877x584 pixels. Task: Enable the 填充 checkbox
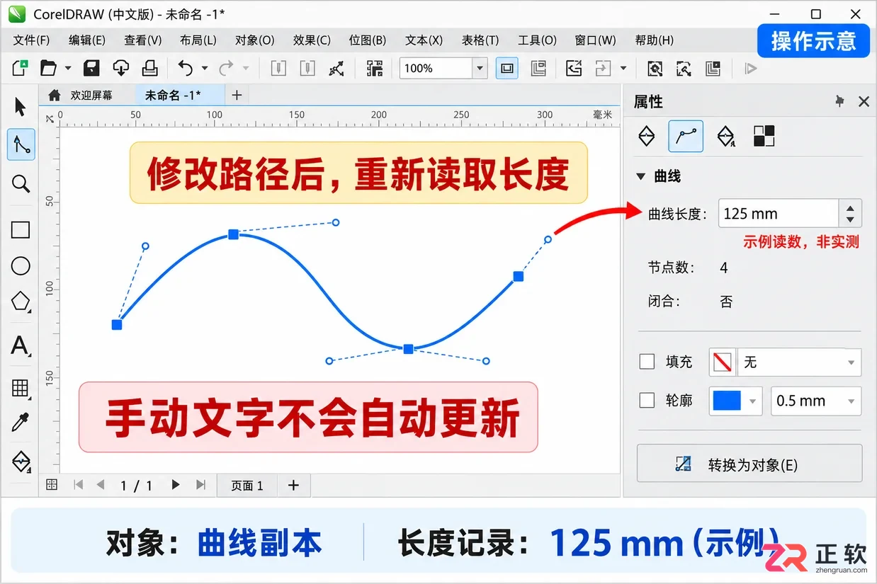tap(647, 362)
